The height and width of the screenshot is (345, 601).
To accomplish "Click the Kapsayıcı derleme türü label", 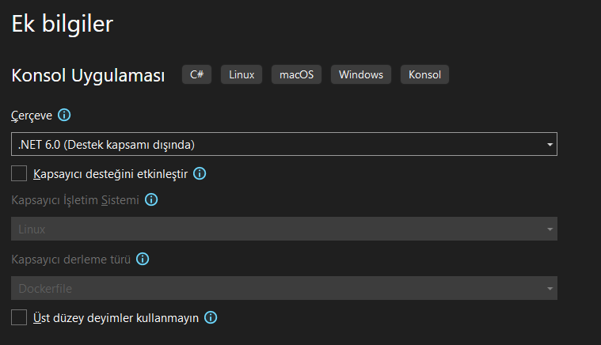I will tap(71, 259).
